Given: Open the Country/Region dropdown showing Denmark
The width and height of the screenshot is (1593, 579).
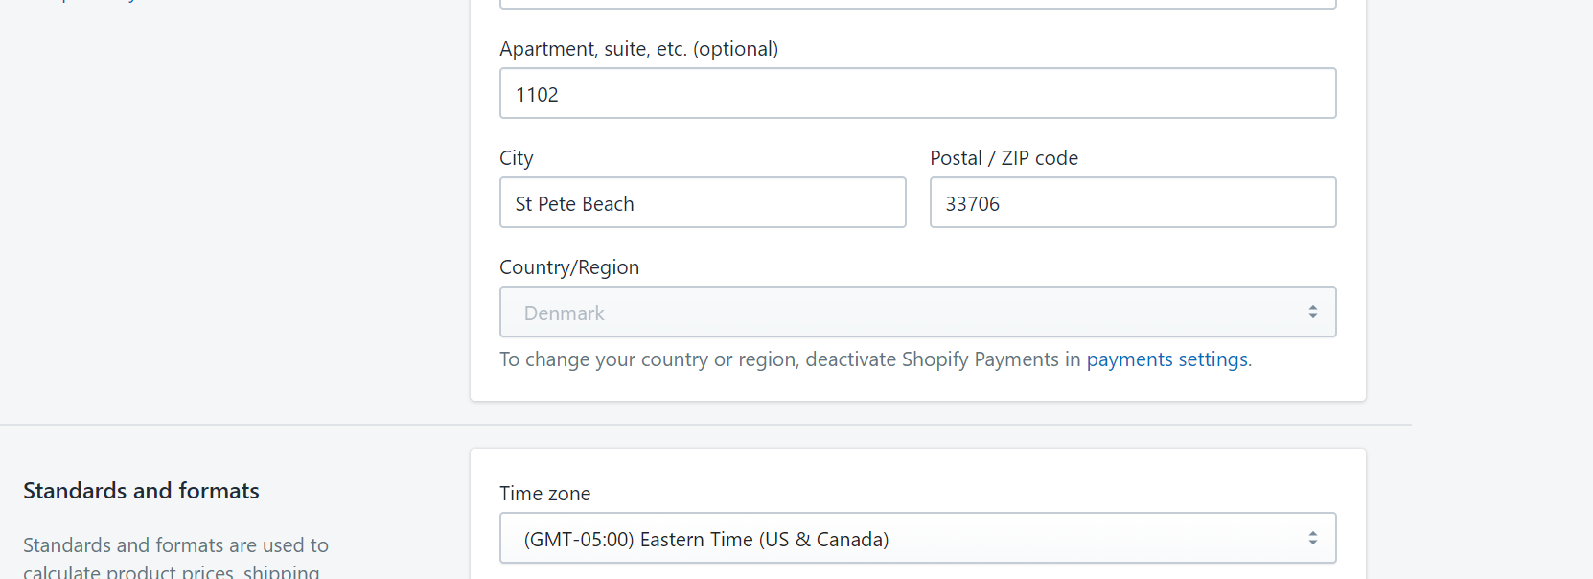Looking at the screenshot, I should pos(901,313).
